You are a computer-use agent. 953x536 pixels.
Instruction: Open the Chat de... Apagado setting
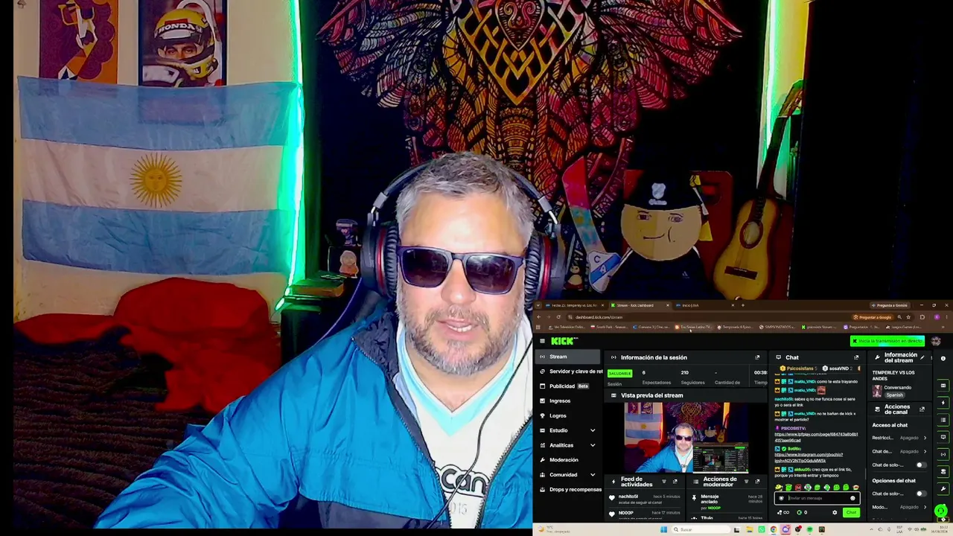click(900, 451)
